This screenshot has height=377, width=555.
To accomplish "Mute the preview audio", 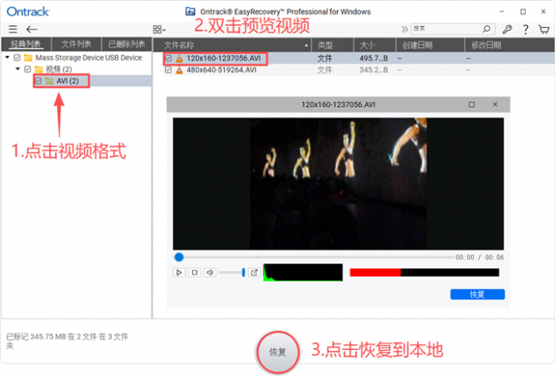I will click(x=210, y=273).
